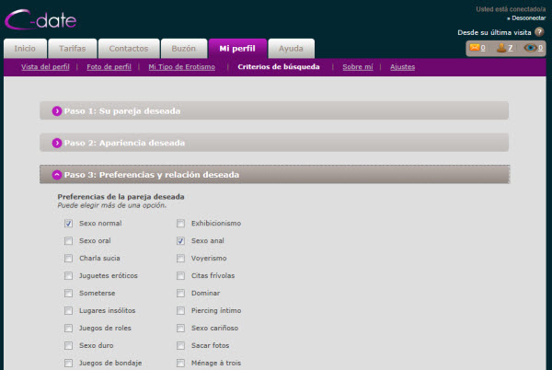
Task: Click the Desconectar link
Action: pos(528,18)
